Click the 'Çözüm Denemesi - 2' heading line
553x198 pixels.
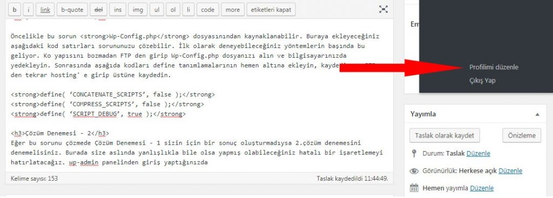(60, 133)
